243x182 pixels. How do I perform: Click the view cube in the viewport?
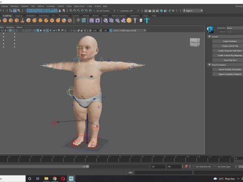tap(195, 42)
